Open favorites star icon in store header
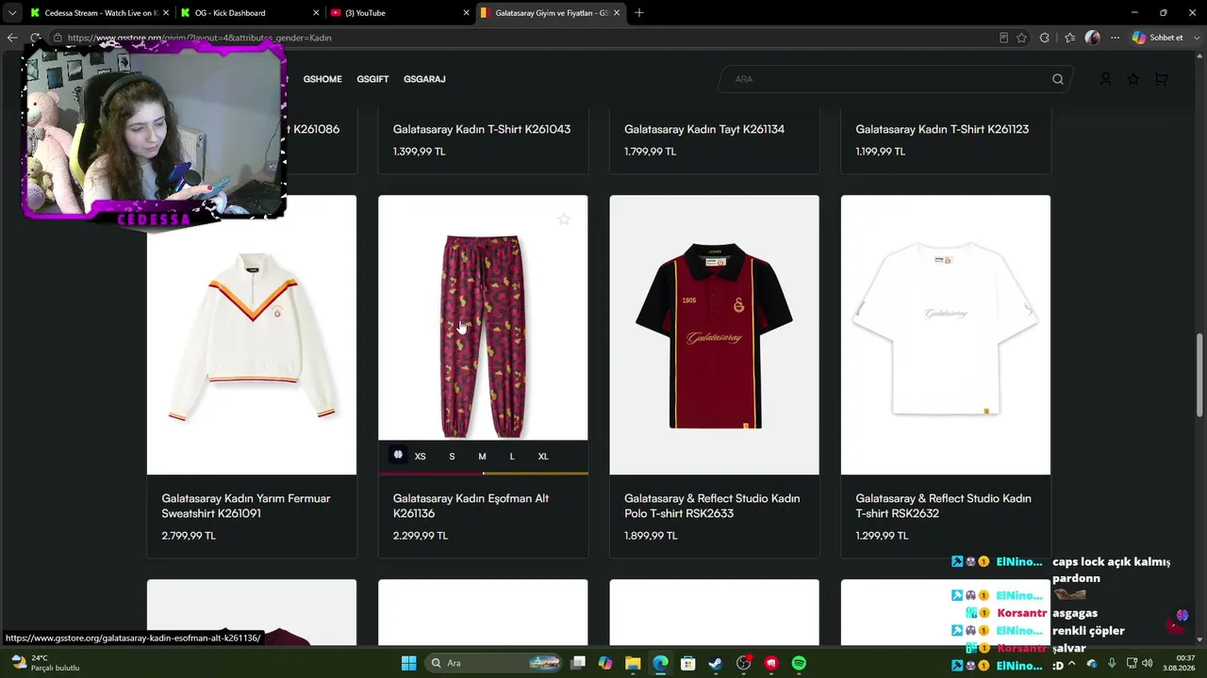The image size is (1207, 678). pos(1133,79)
